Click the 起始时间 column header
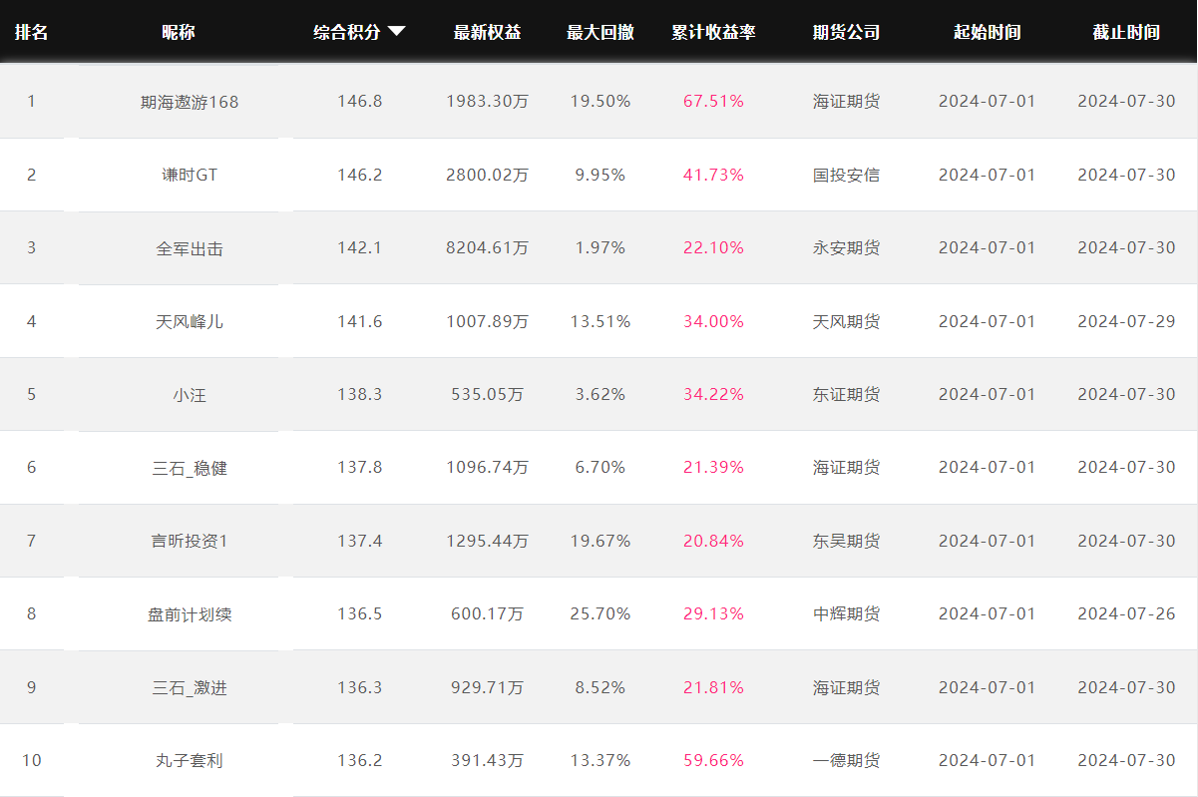1198x797 pixels. click(987, 32)
